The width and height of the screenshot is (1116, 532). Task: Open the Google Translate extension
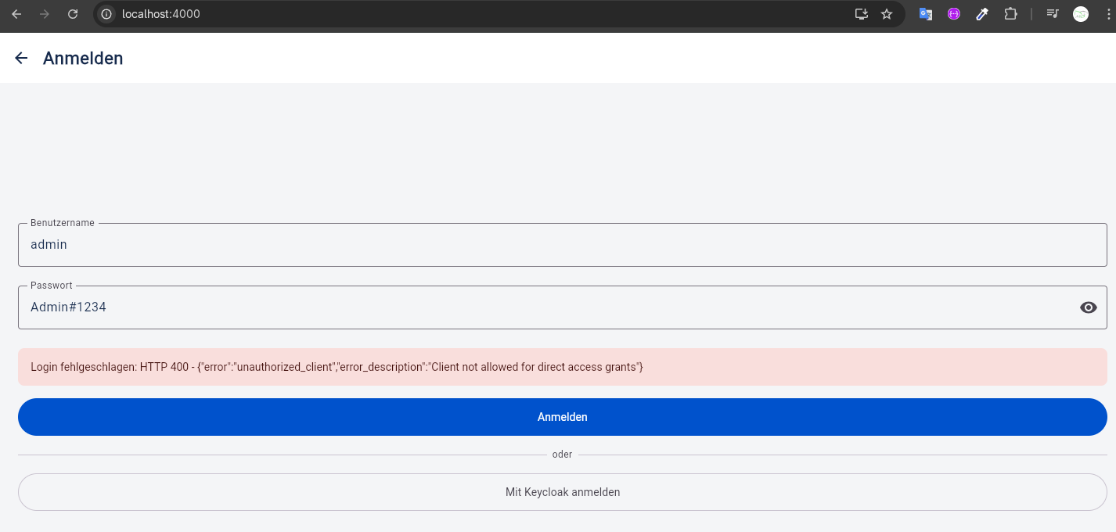(x=926, y=14)
